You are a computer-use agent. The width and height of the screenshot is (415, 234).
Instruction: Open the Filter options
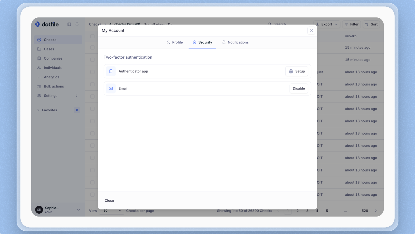[352, 24]
